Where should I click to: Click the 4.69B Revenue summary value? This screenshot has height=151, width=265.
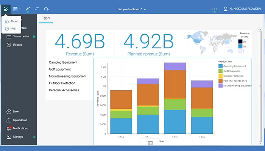80,42
